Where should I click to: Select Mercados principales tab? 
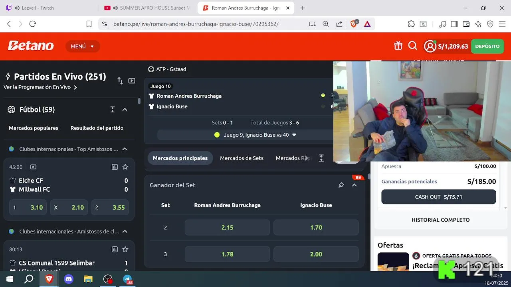point(180,158)
